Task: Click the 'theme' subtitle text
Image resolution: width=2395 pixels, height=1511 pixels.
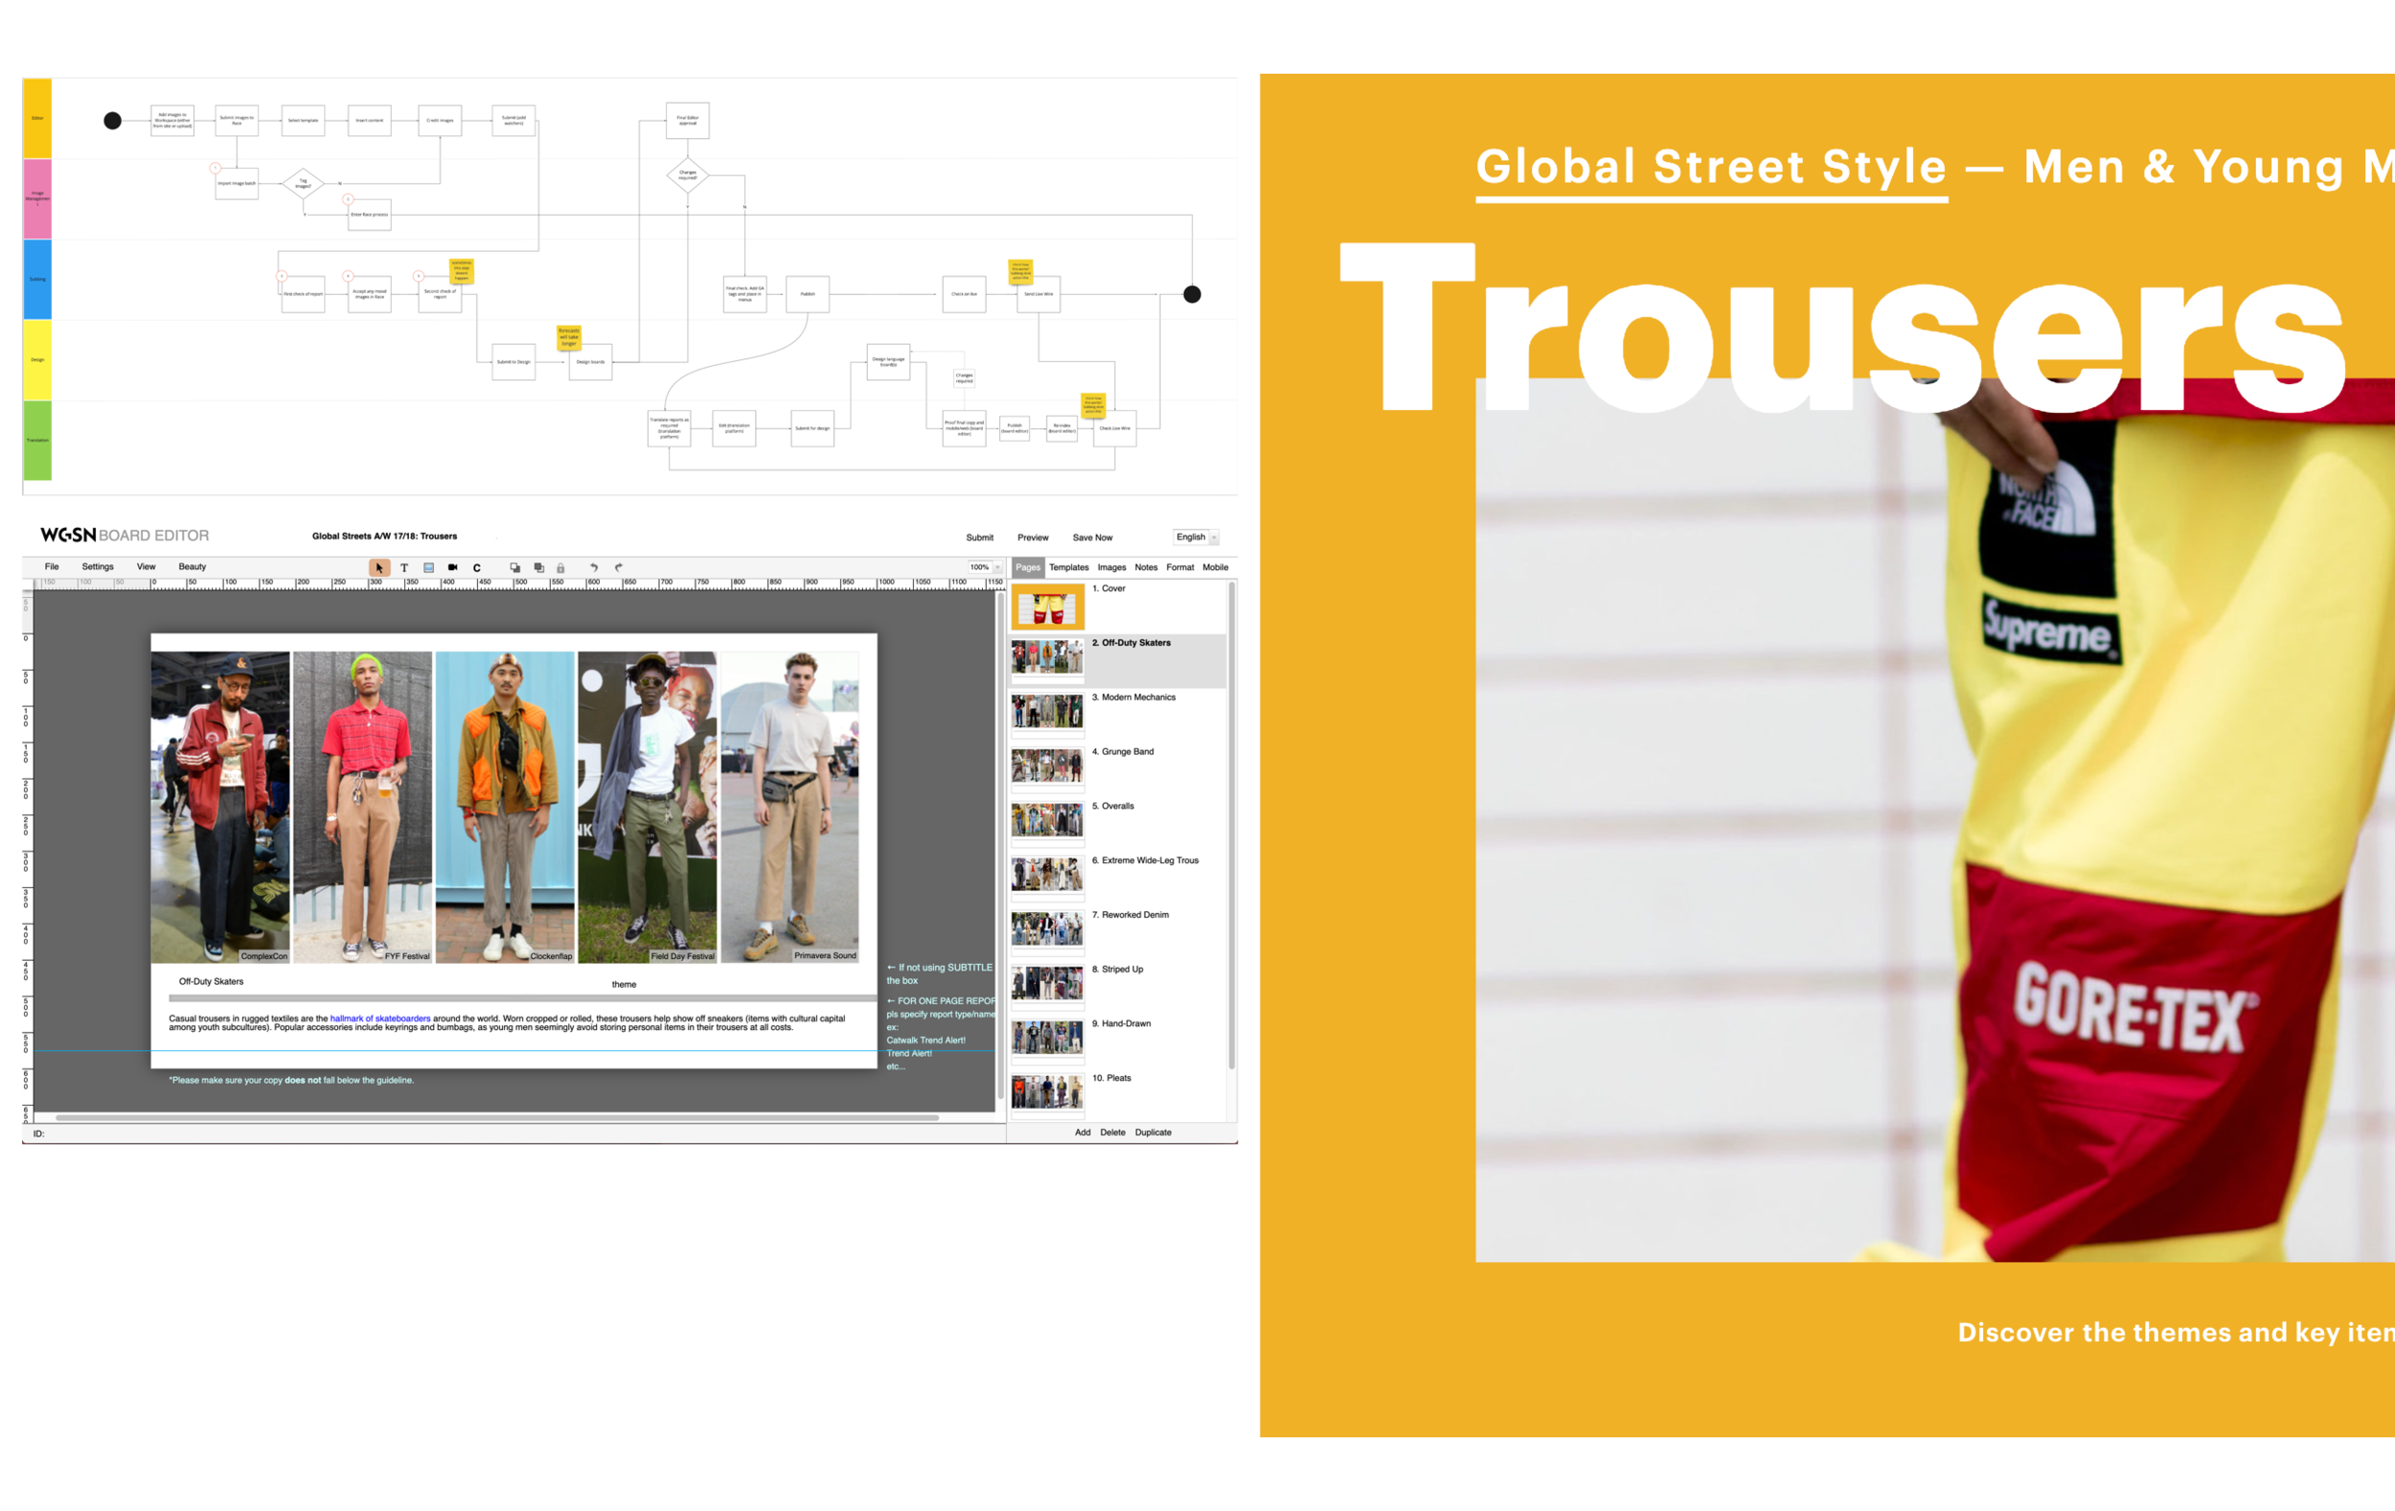Action: pyautogui.click(x=624, y=985)
